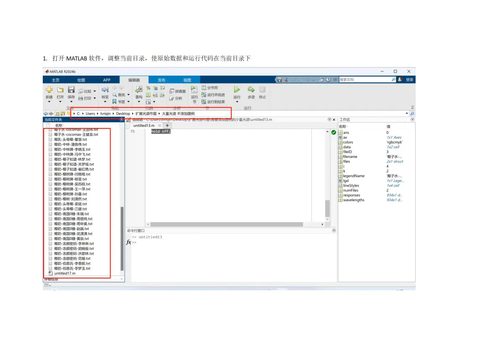Viewport: 500px width, 354px height.
Task: Click the Save (保存) floppy disk icon
Action: [71, 89]
